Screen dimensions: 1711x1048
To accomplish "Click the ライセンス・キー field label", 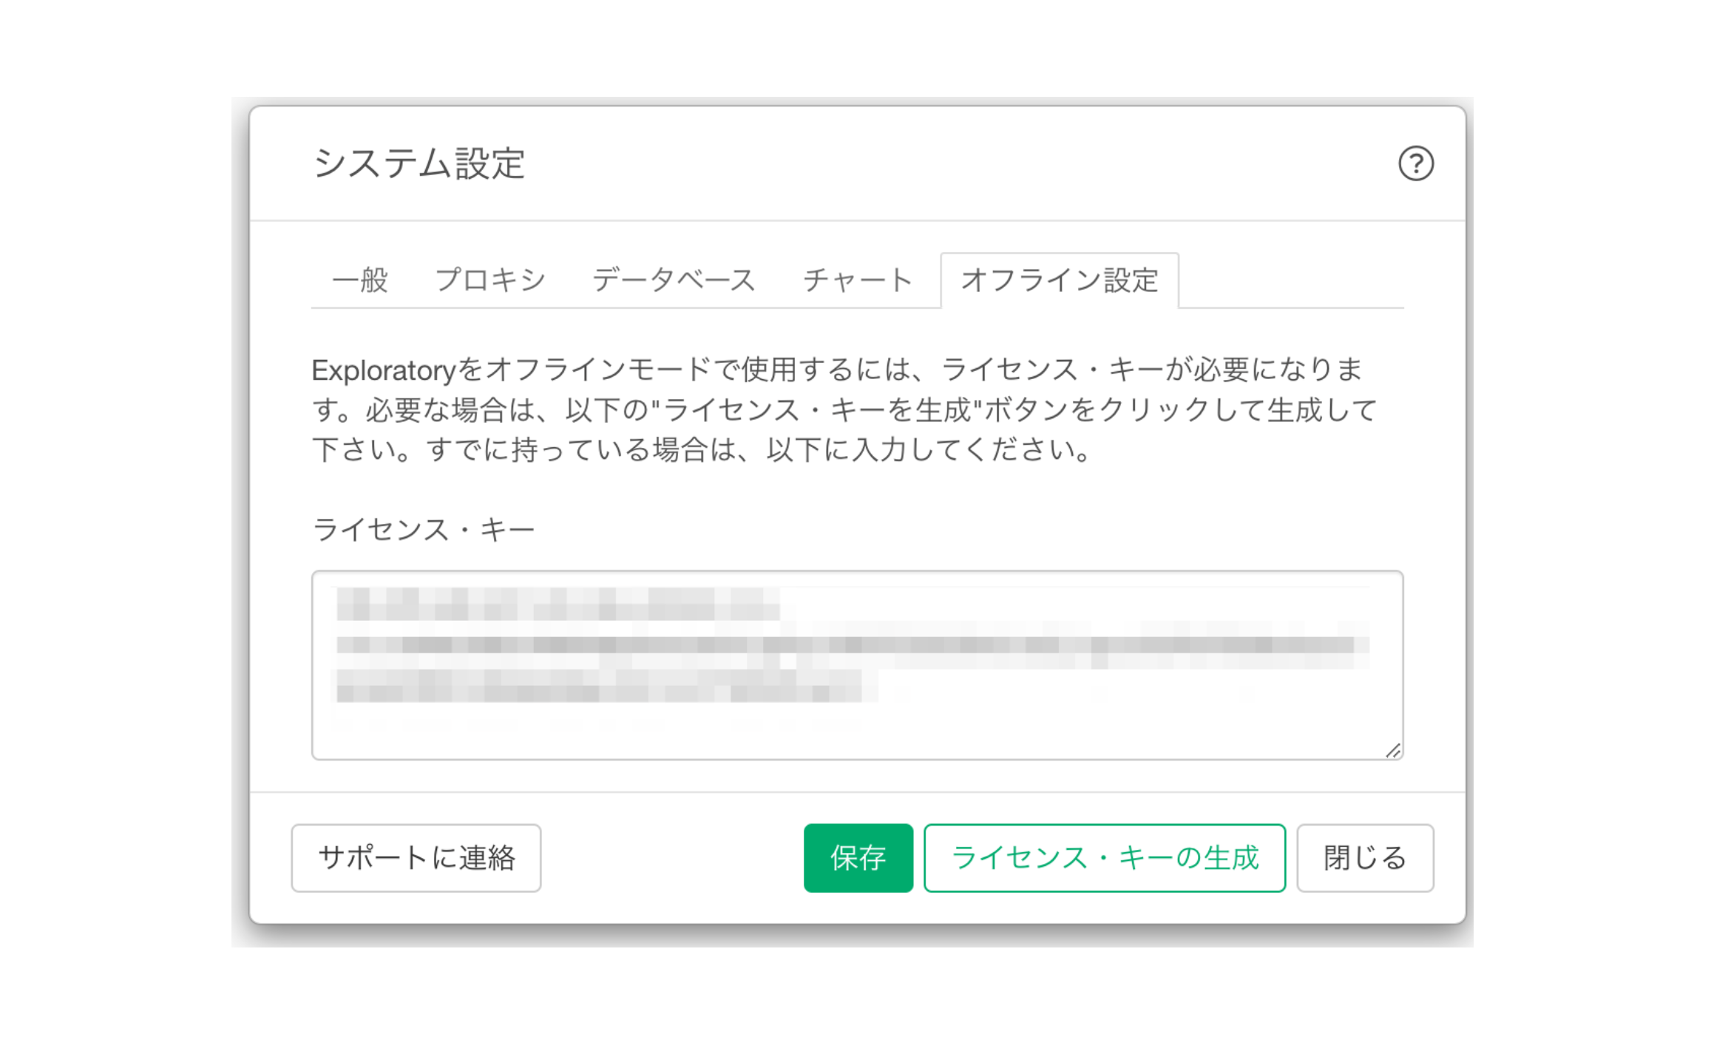I will (x=423, y=529).
